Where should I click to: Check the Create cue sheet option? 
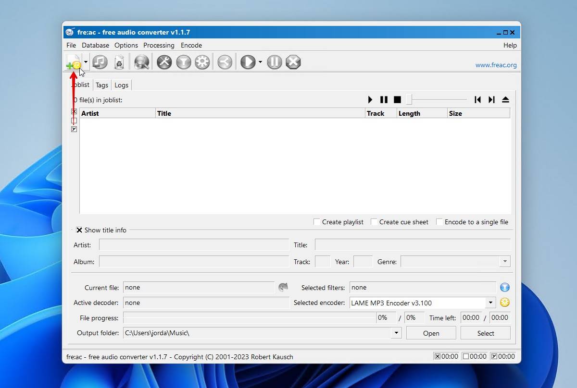[x=374, y=222]
